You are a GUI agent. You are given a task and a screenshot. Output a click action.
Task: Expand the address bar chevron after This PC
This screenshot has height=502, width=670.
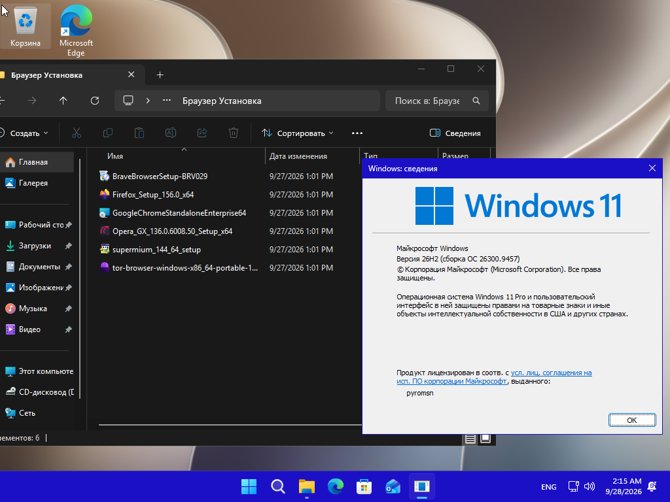coord(148,101)
